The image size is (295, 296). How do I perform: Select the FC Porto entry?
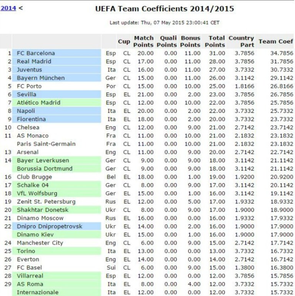pyautogui.click(x=29, y=86)
